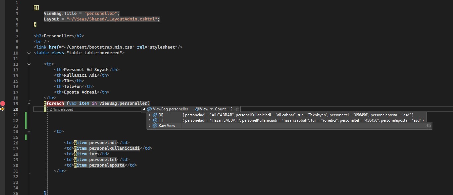The width and height of the screenshot is (453, 195).
Task: Expand item [0] in the datatip
Action: click(x=150, y=115)
